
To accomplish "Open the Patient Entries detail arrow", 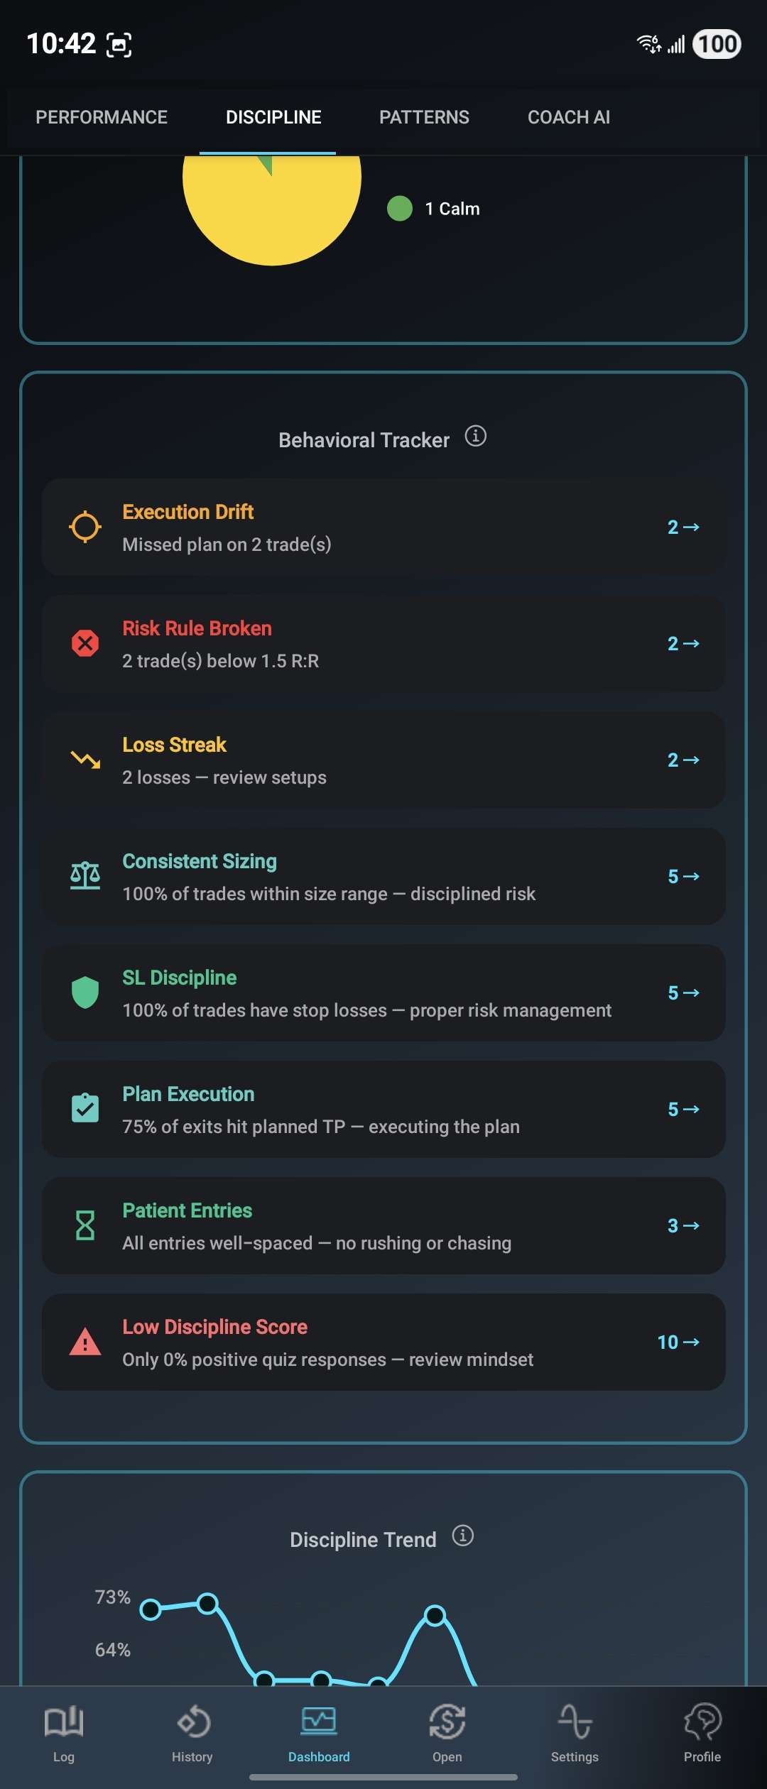I will [x=683, y=1225].
